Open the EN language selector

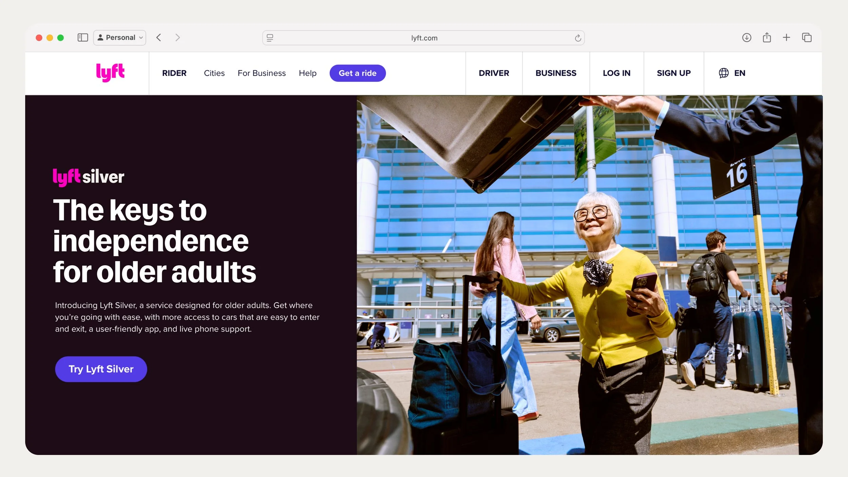pyautogui.click(x=732, y=73)
